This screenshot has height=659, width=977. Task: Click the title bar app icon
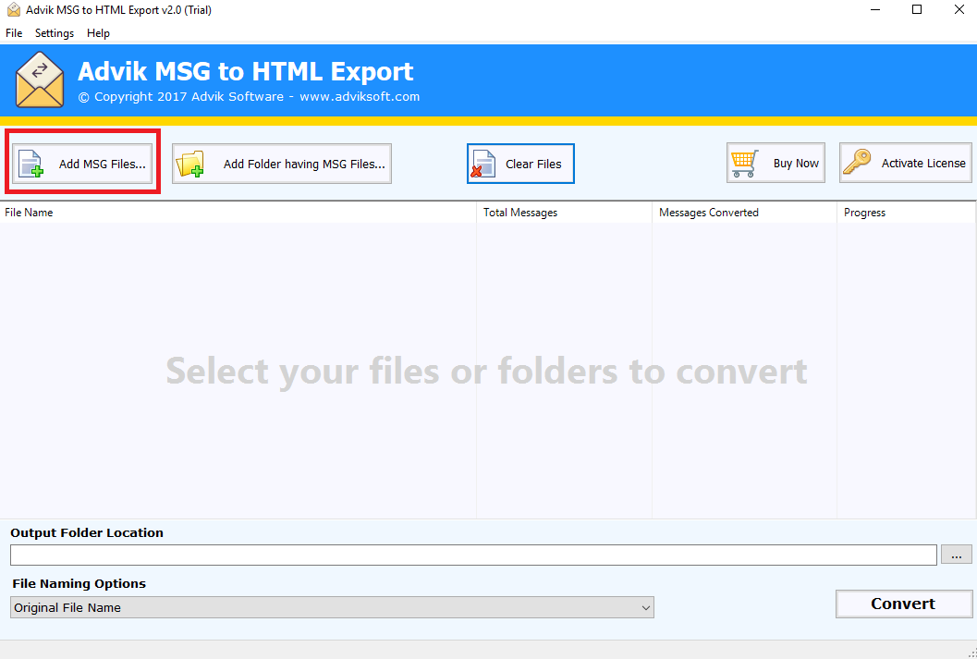tap(14, 10)
